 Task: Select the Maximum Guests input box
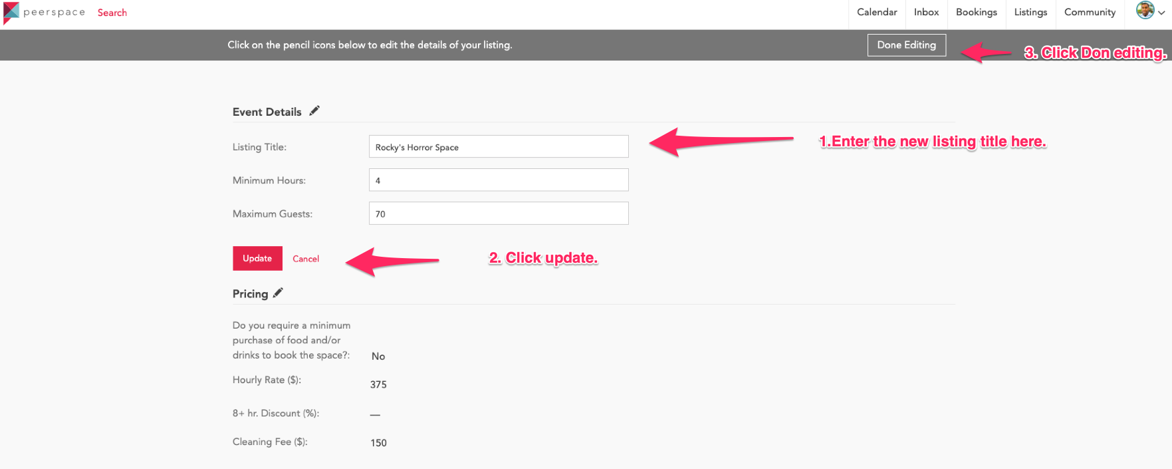(x=498, y=214)
